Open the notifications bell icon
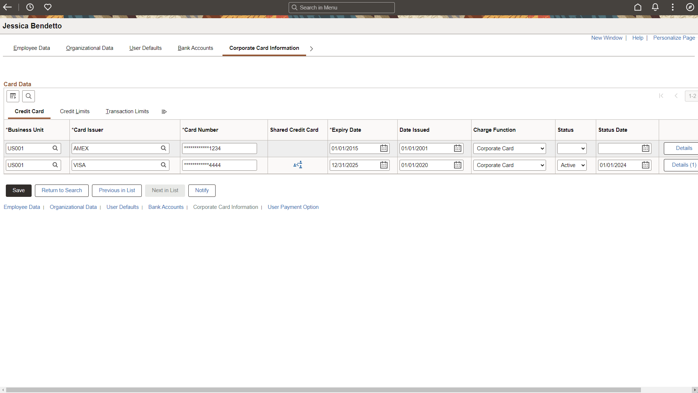 tap(655, 7)
